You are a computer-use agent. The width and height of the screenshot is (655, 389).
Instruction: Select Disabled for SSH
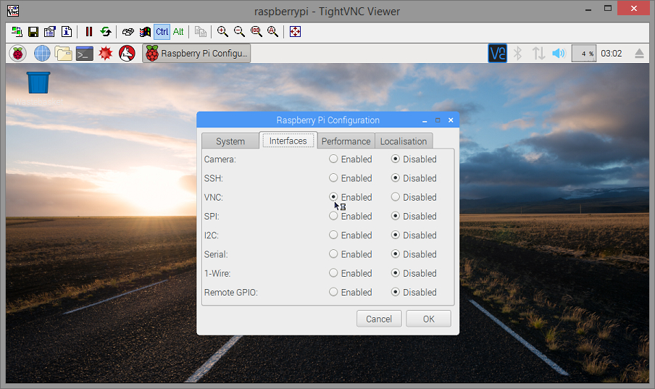(414, 178)
